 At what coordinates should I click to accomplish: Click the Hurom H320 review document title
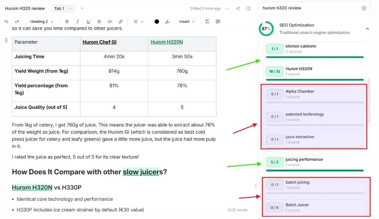coord(25,8)
